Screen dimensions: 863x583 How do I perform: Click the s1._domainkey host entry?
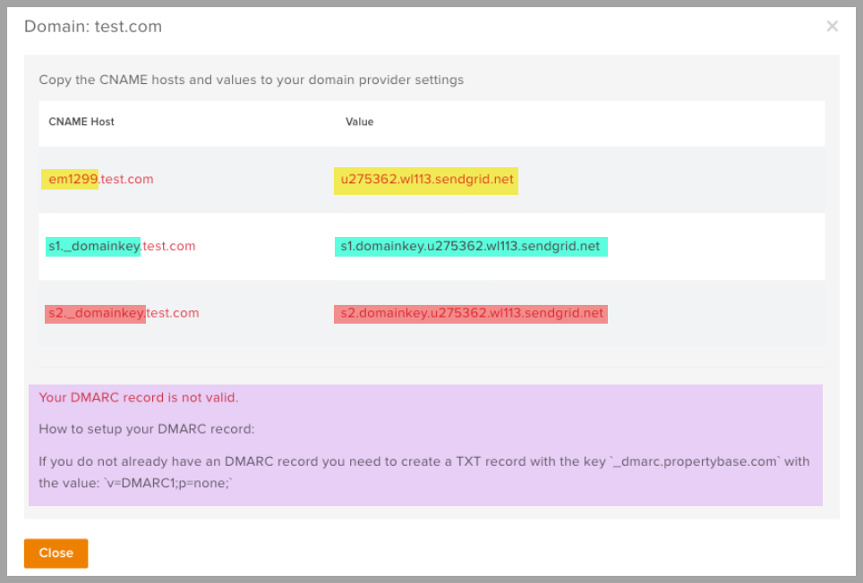click(x=92, y=246)
